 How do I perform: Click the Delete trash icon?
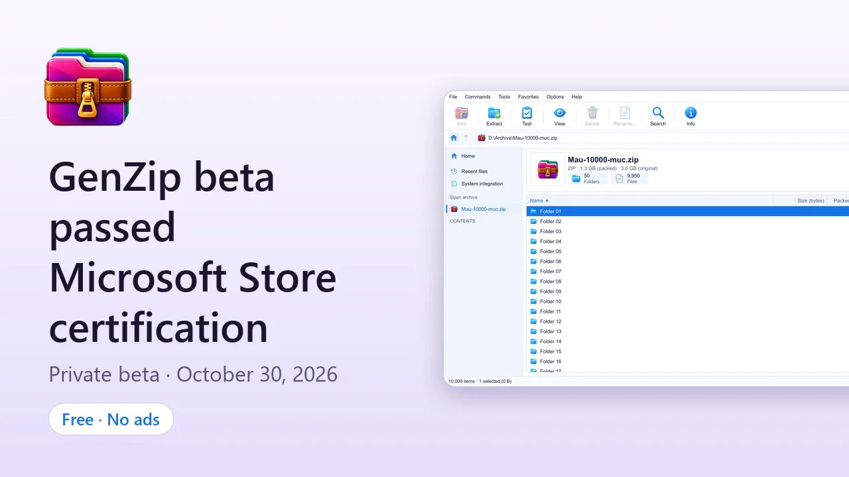coord(592,113)
